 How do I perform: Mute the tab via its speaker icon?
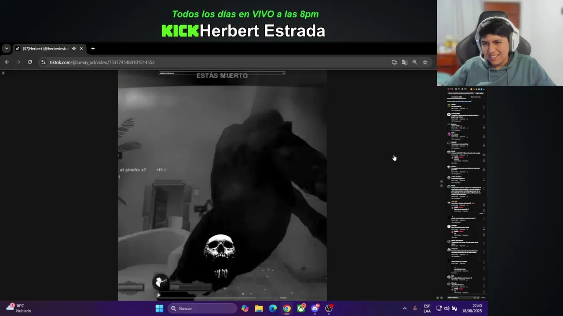pos(73,49)
